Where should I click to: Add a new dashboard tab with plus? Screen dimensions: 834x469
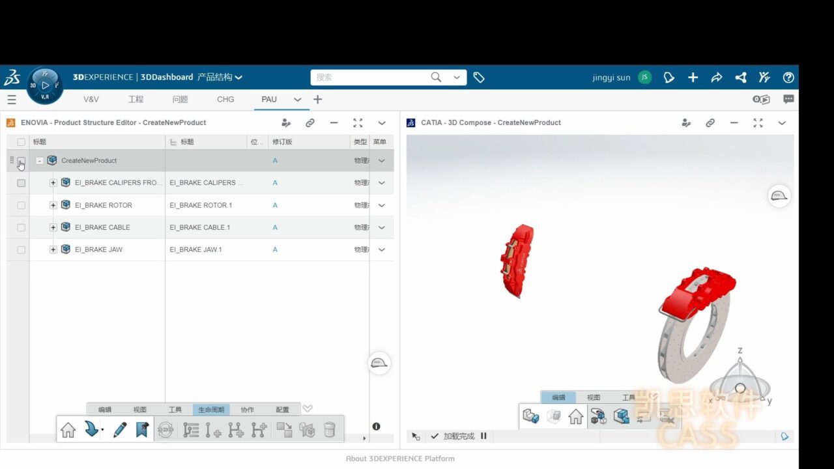pos(317,100)
